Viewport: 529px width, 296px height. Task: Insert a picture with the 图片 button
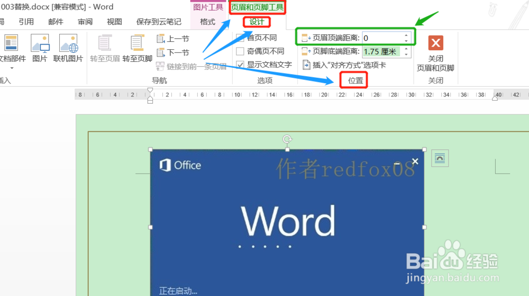[40, 49]
